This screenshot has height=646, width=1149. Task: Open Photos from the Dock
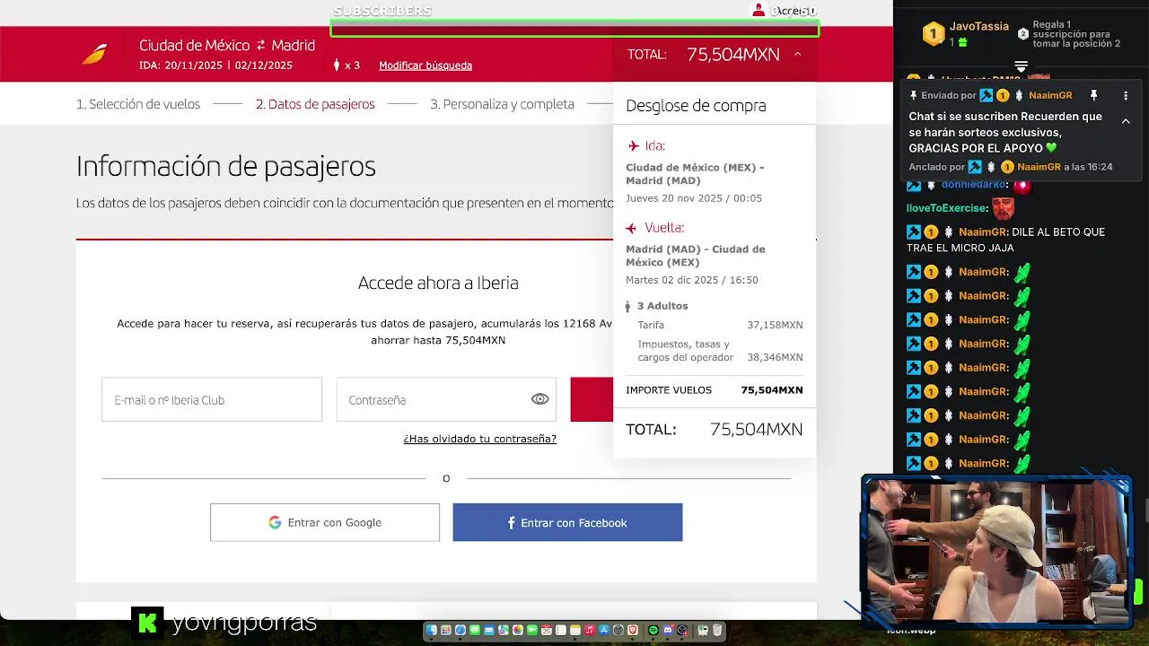518,630
